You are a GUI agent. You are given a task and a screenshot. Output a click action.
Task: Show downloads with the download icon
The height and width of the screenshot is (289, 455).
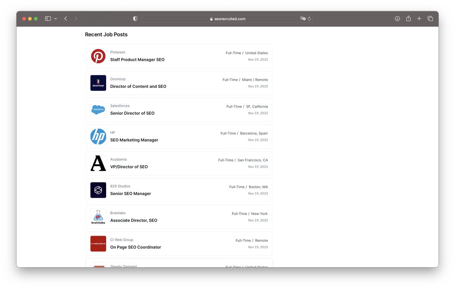[x=397, y=19]
